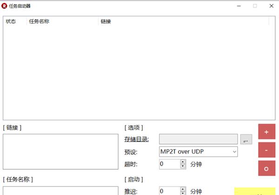Image resolution: width=279 pixels, height=195 pixels.
Task: Click the empty task list area
Action: pyautogui.click(x=139, y=72)
